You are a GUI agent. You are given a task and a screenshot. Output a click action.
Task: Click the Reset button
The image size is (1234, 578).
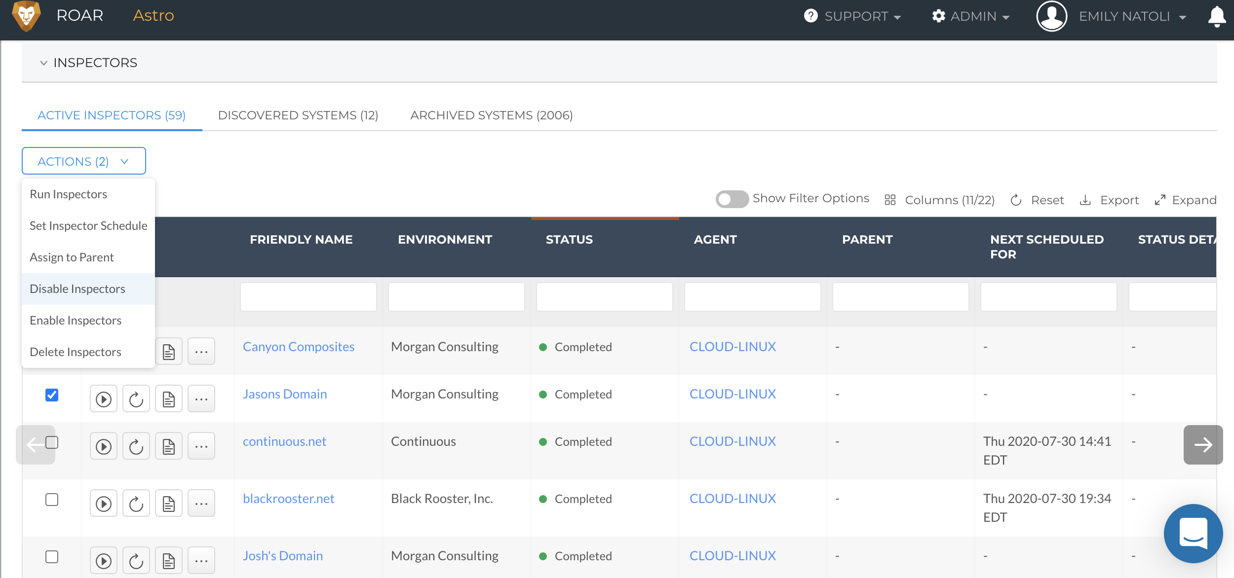tap(1038, 200)
